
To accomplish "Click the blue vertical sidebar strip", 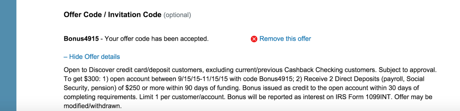I will point(8,55).
